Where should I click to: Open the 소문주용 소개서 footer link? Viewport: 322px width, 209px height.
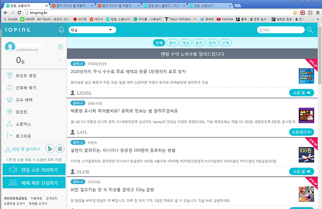[14, 204]
